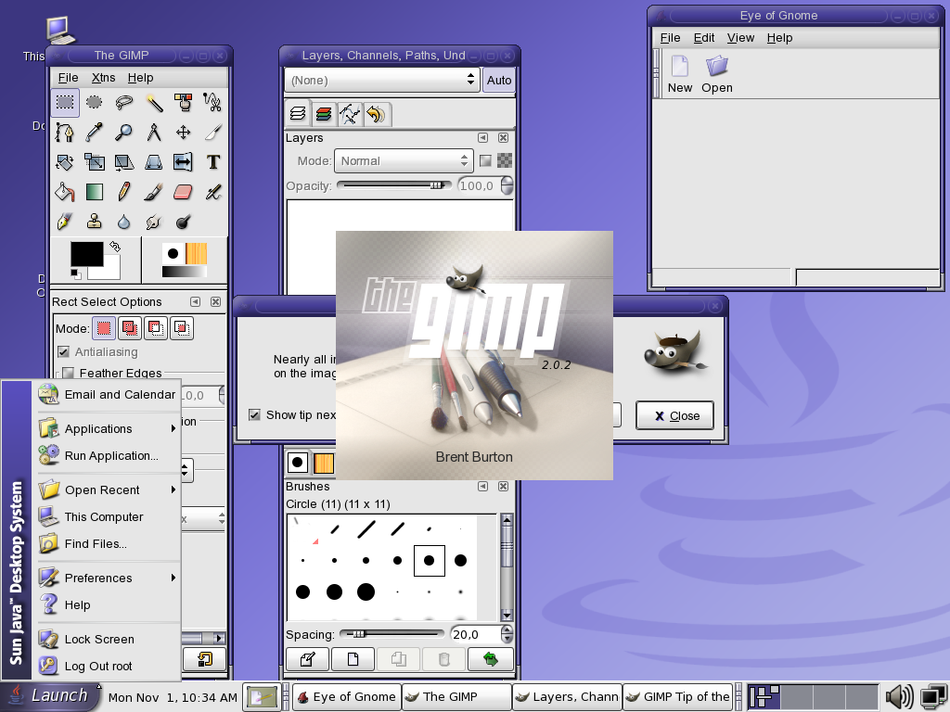Choose the Bucket Fill tool
Image resolution: width=950 pixels, height=712 pixels.
coord(64,192)
